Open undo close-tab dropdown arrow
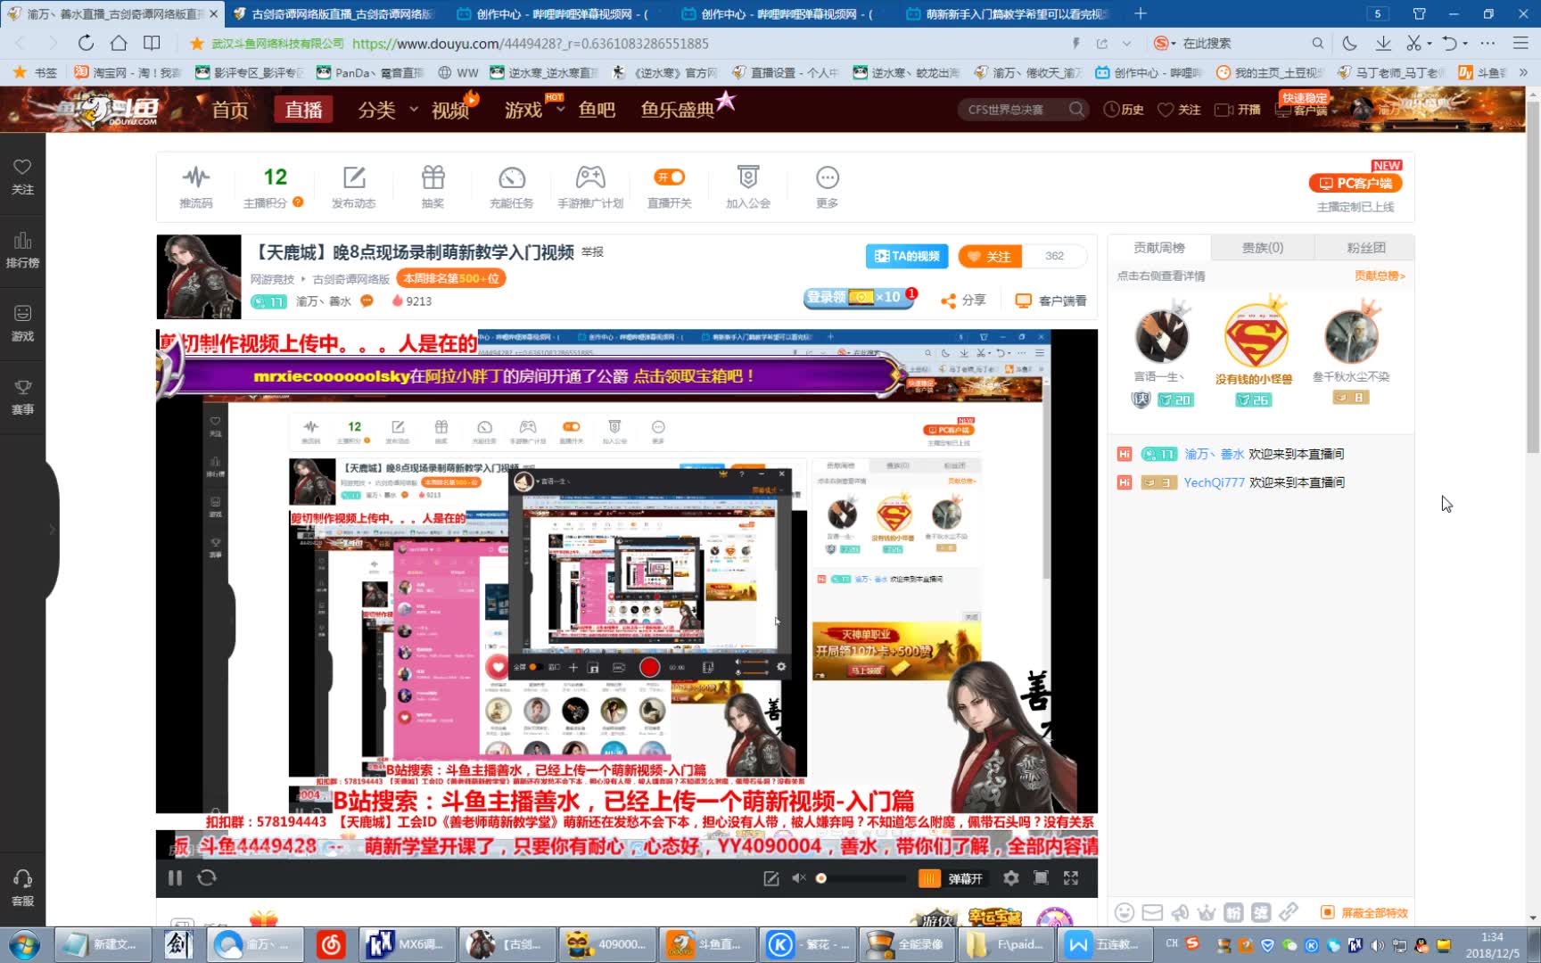The image size is (1541, 963). pyautogui.click(x=1465, y=43)
